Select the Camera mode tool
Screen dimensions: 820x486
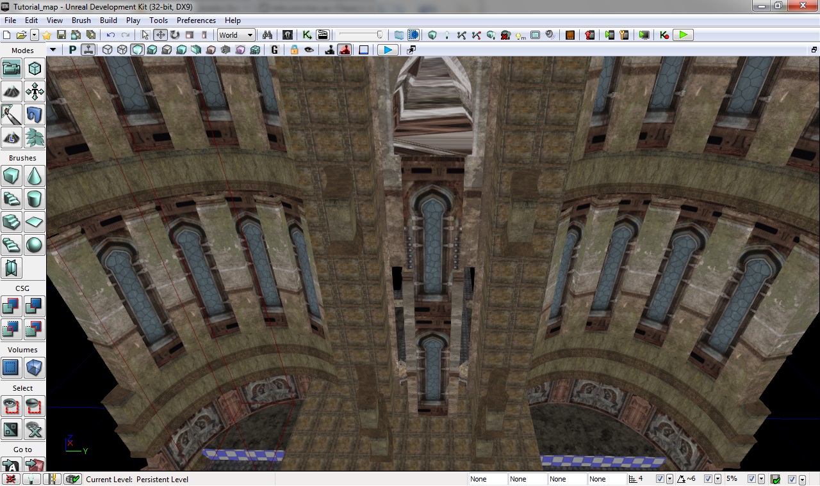12,68
